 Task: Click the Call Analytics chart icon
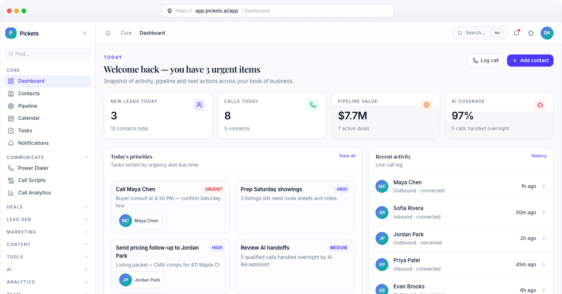pyautogui.click(x=11, y=193)
